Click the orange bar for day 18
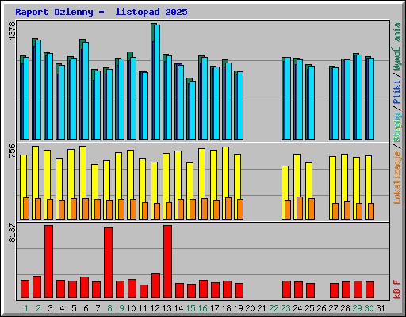The image size is (406, 317). click(x=228, y=208)
